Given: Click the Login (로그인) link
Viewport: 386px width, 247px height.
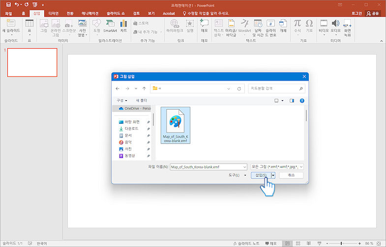Looking at the screenshot, I should point(356,14).
